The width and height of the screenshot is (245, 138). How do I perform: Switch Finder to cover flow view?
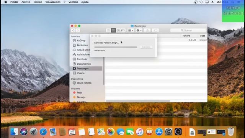pyautogui.click(x=123, y=30)
